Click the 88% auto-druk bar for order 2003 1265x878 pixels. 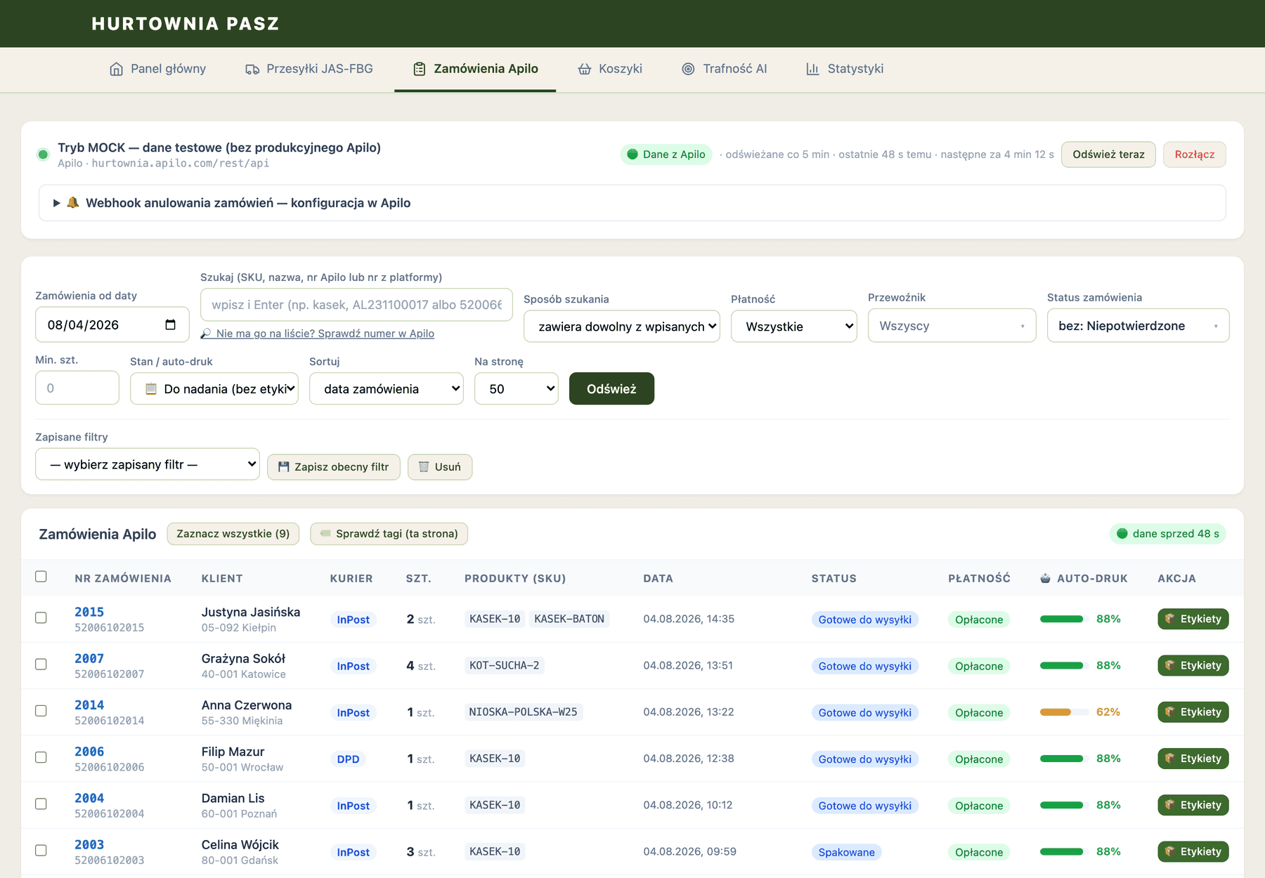point(1064,851)
